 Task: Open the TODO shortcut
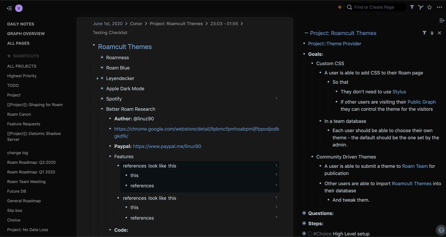pyautogui.click(x=13, y=86)
